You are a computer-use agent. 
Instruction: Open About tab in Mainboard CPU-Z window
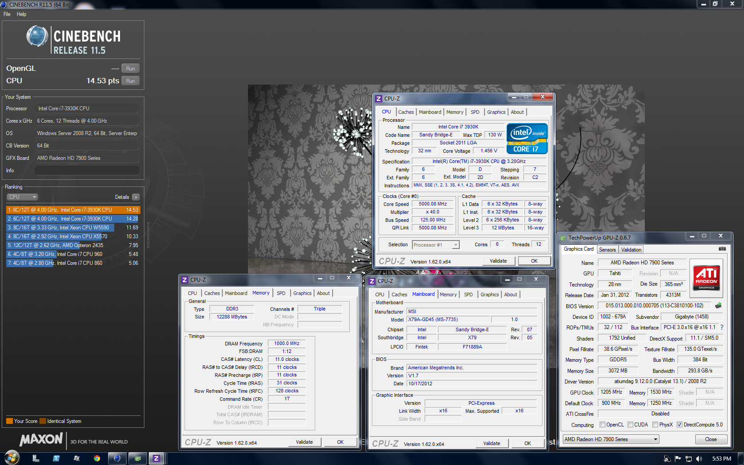[511, 294]
